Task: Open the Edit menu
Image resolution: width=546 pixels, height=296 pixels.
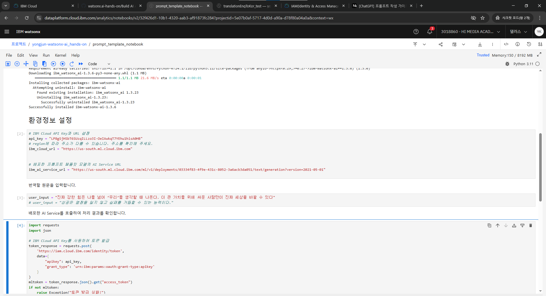Action: point(20,55)
